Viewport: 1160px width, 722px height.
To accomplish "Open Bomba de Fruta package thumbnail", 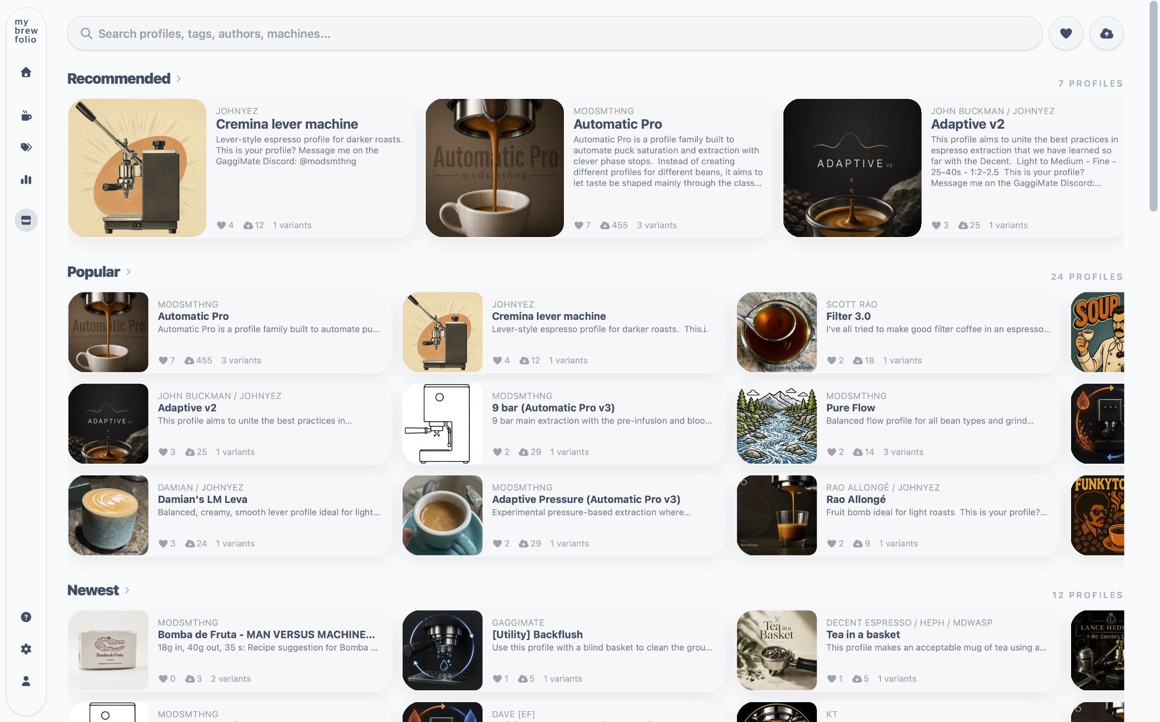I will pos(108,651).
